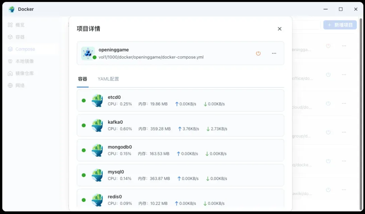Open the openinggame project more options menu

[274, 53]
